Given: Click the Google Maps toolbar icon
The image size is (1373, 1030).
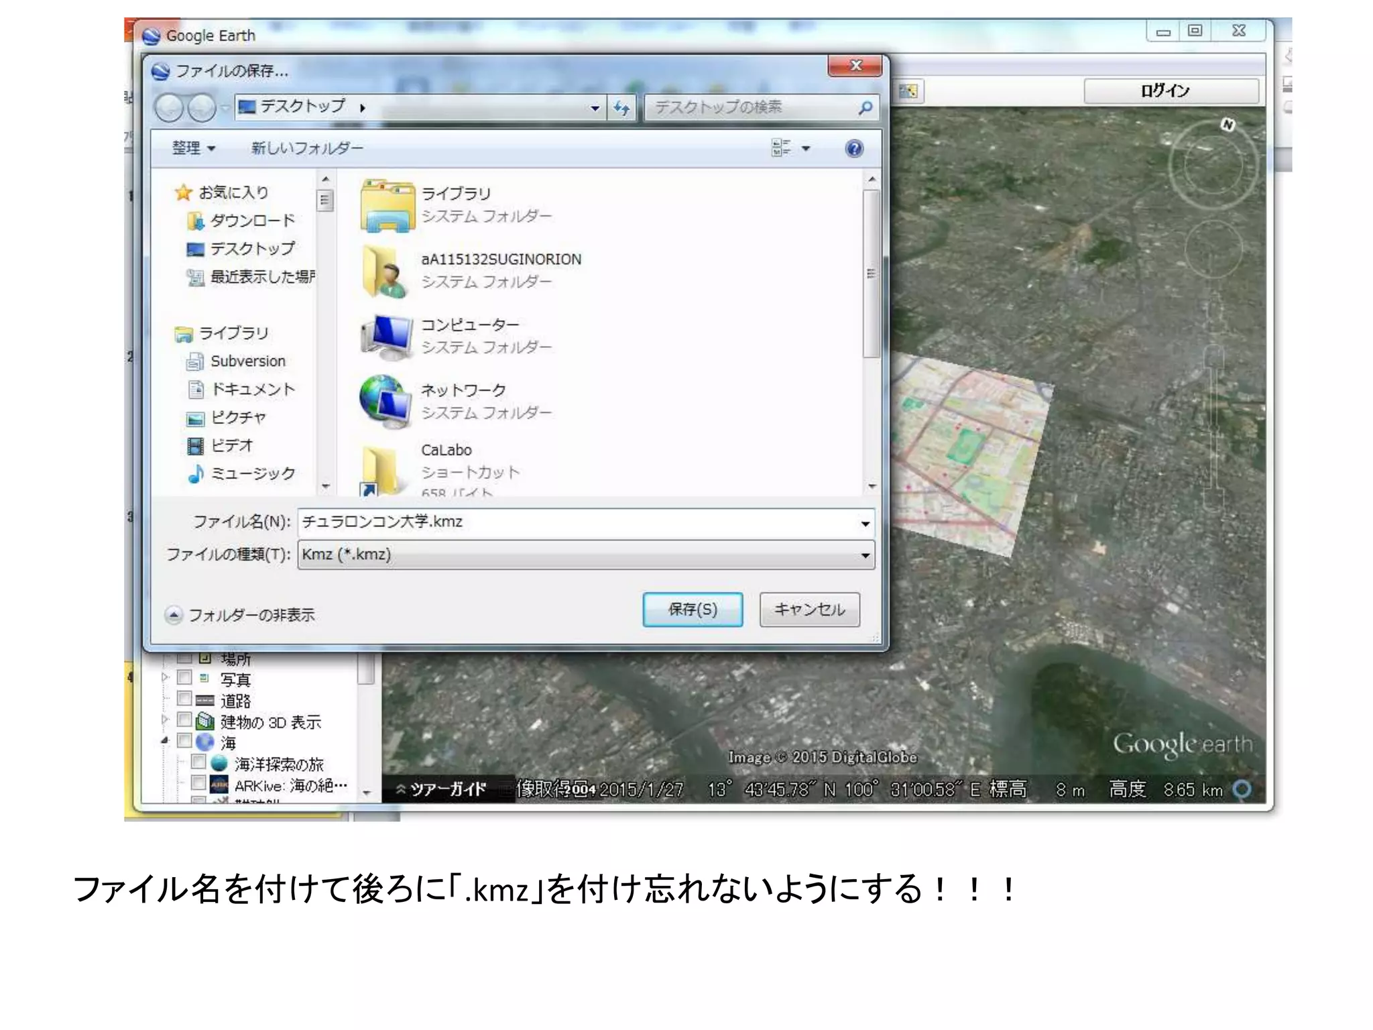Looking at the screenshot, I should [908, 91].
